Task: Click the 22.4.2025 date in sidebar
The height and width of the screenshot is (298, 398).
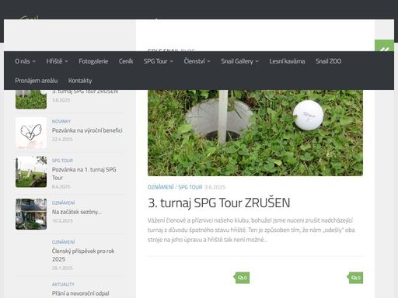Action: click(x=62, y=139)
